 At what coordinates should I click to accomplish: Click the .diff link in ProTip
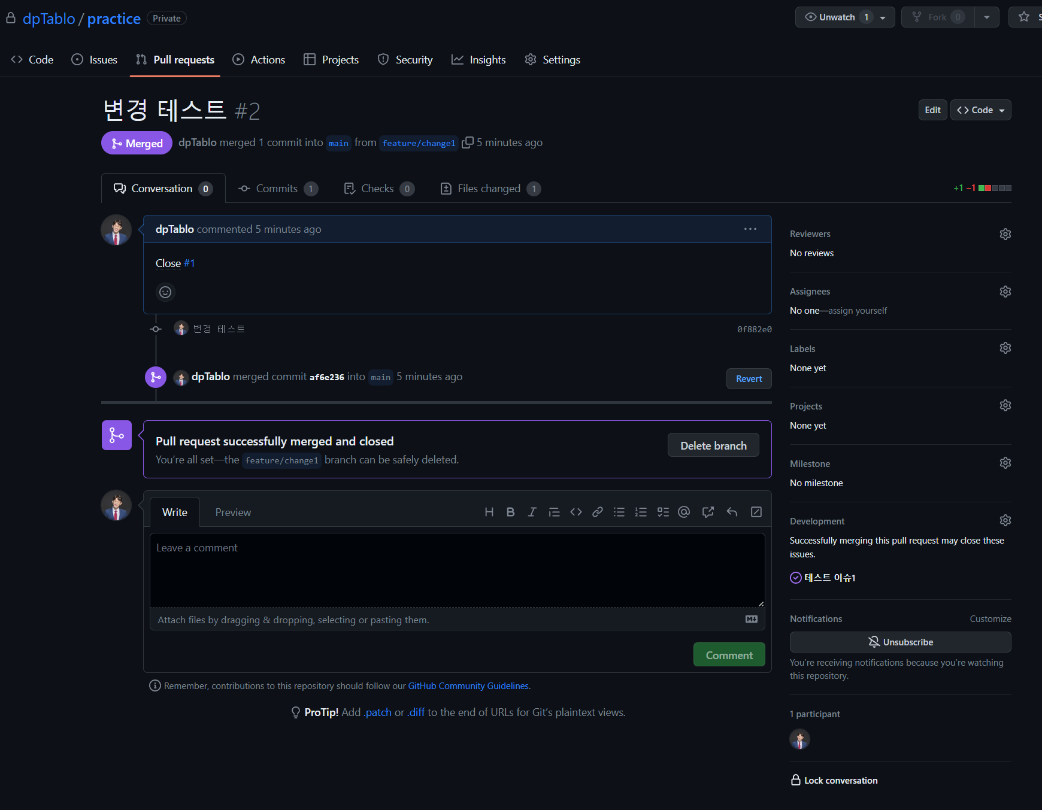pos(416,712)
